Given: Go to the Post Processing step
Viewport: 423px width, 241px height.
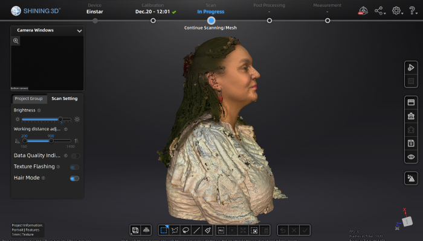Looking at the screenshot, I should [270, 20].
